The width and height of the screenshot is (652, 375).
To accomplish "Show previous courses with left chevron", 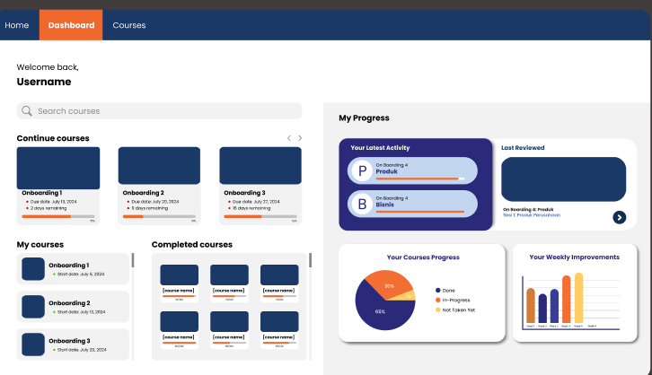I will [x=288, y=138].
